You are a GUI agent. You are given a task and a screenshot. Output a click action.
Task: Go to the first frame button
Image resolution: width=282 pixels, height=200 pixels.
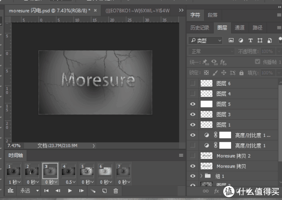coord(46,191)
